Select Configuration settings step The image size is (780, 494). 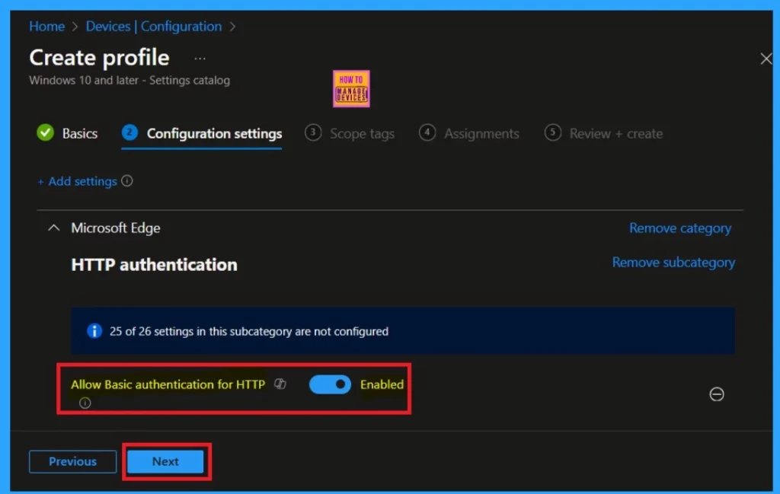pyautogui.click(x=202, y=134)
